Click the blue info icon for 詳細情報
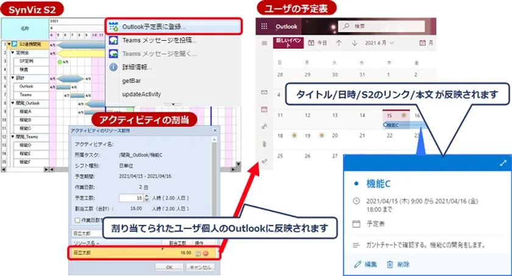The image size is (512, 276). coord(113,67)
